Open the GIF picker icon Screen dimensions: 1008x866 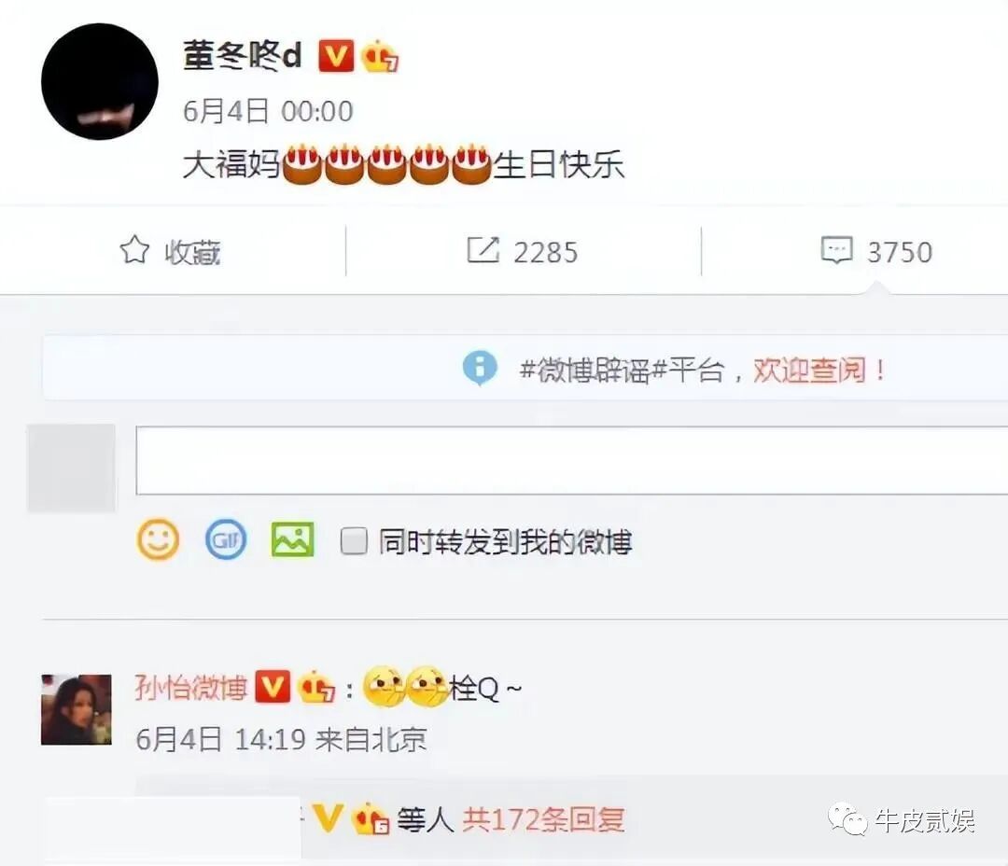(226, 540)
